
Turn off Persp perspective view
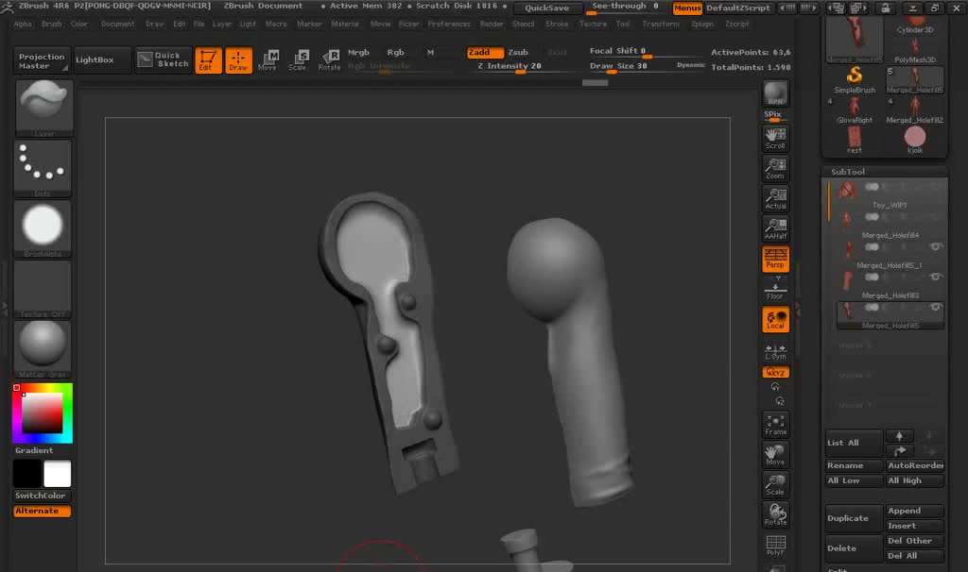pyautogui.click(x=775, y=259)
